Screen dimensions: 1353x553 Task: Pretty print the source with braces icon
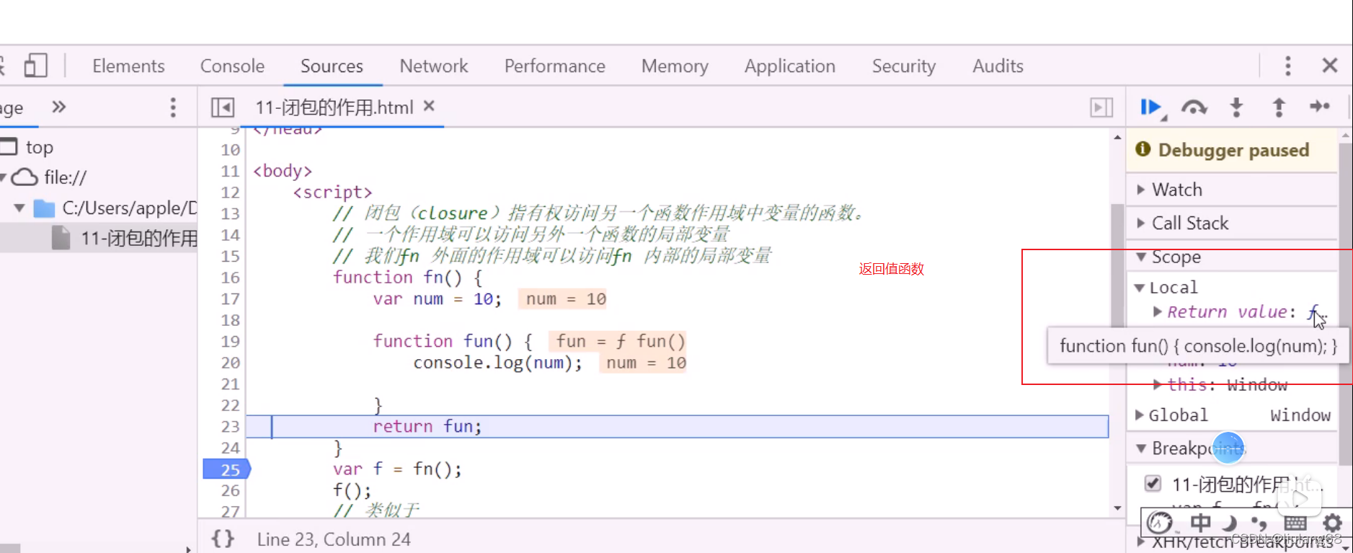[223, 539]
